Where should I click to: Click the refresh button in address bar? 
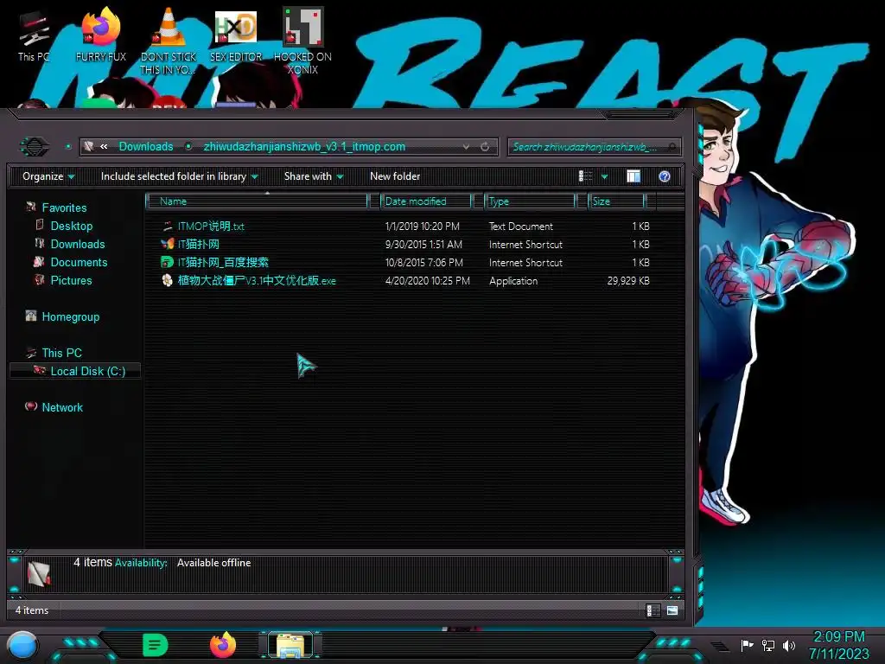(485, 147)
